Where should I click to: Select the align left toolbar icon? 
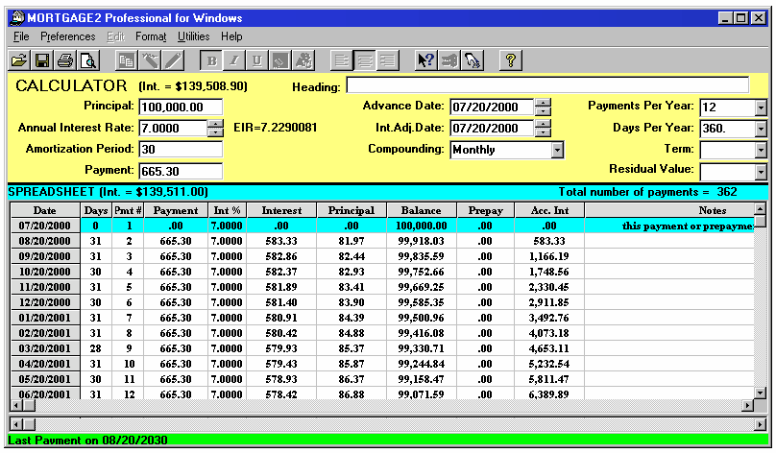341,60
